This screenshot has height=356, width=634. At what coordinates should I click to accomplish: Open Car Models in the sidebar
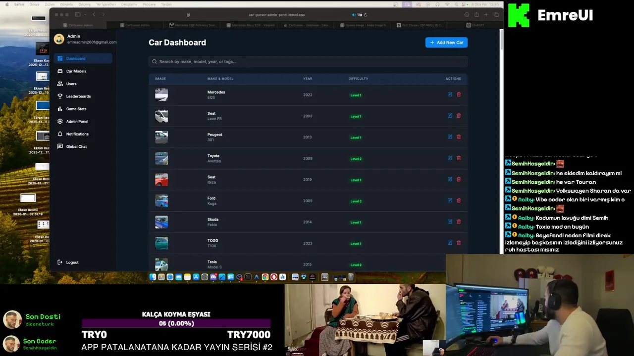83,71
